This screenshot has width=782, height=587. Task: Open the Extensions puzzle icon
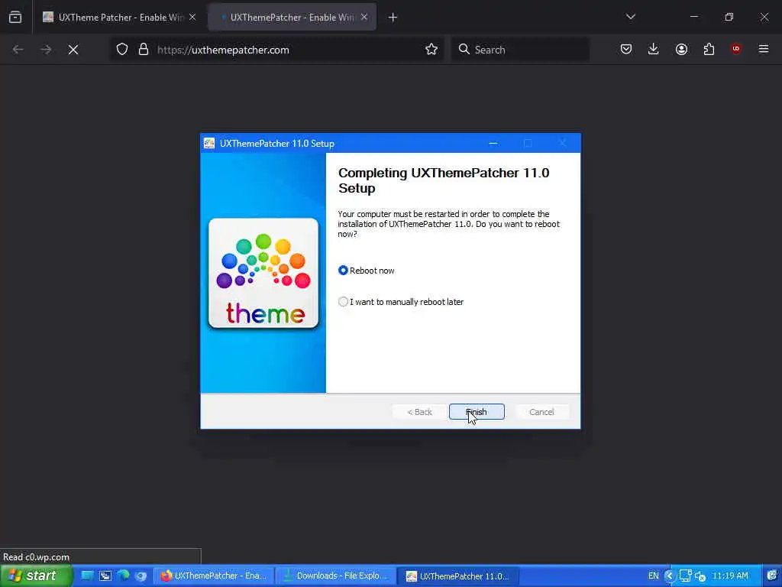tap(709, 49)
